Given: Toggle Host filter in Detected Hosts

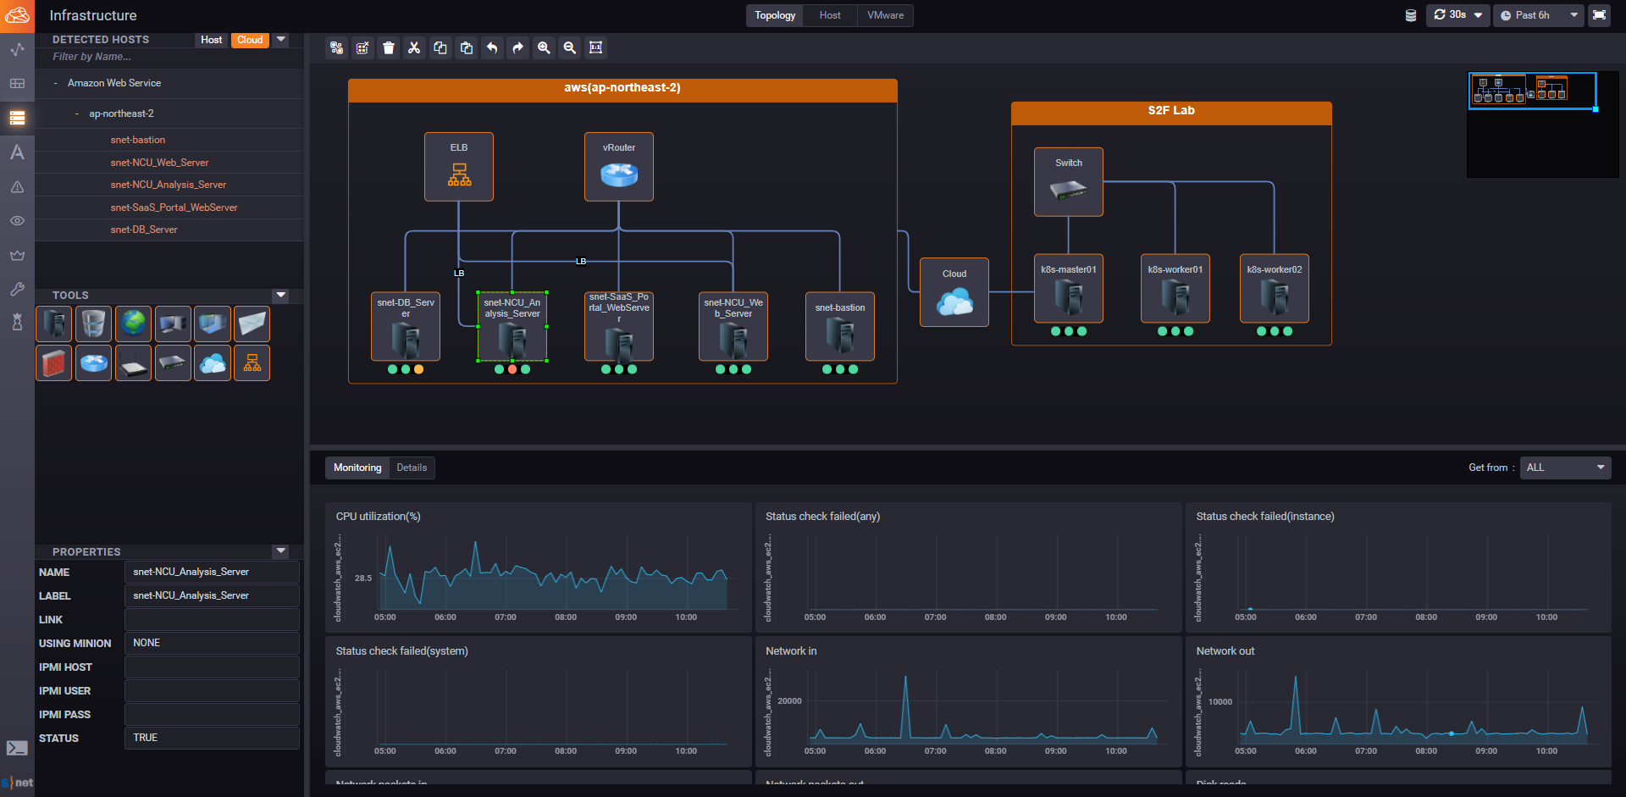Looking at the screenshot, I should (x=212, y=40).
